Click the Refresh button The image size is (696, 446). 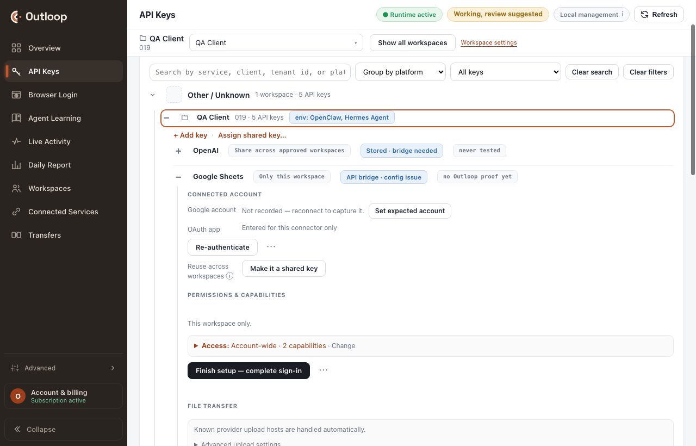pyautogui.click(x=659, y=15)
